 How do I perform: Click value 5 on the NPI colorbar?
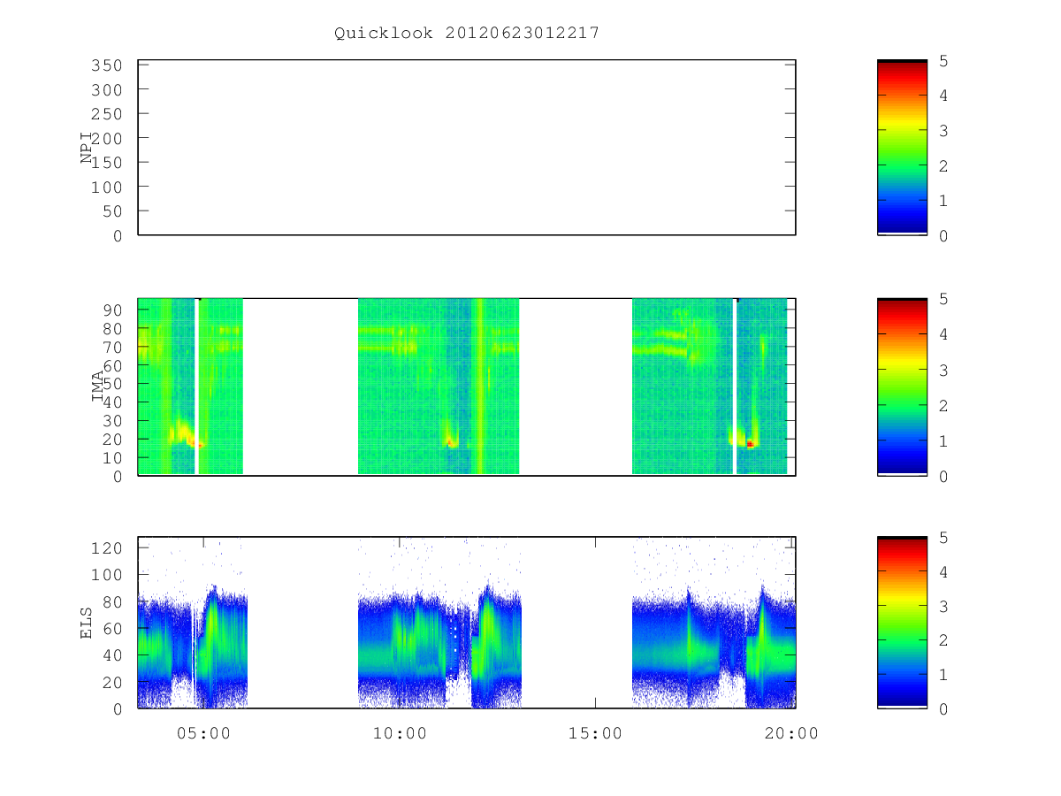(943, 61)
